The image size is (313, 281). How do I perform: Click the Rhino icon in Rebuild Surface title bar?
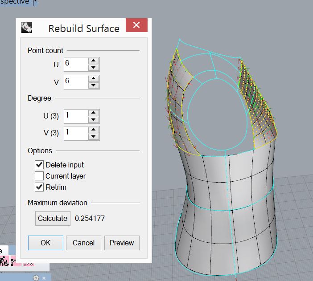click(27, 28)
